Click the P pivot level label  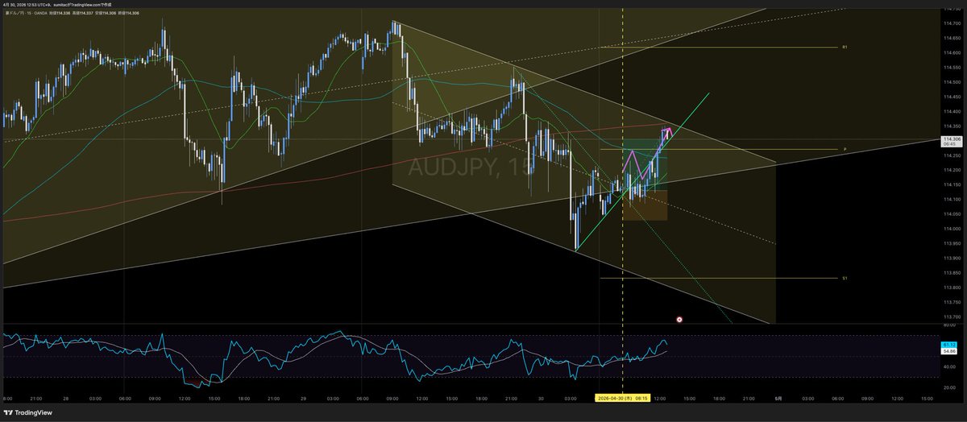[844, 150]
